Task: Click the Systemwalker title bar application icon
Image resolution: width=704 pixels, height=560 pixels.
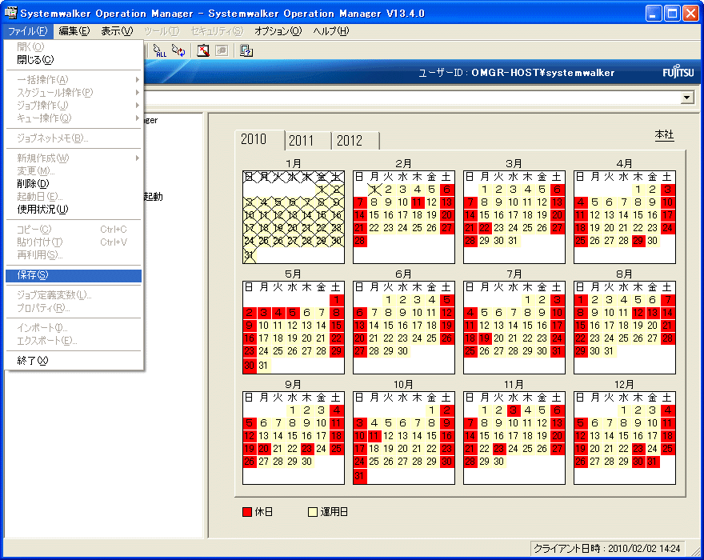Action: click(x=10, y=13)
